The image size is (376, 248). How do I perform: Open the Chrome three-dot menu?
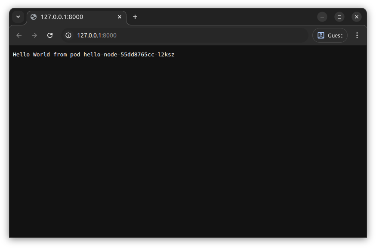(357, 35)
